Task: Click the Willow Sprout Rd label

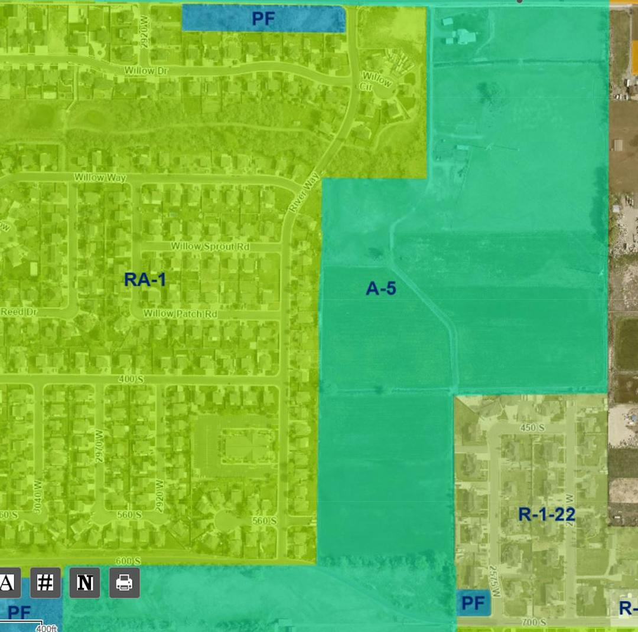Action: 210,246
